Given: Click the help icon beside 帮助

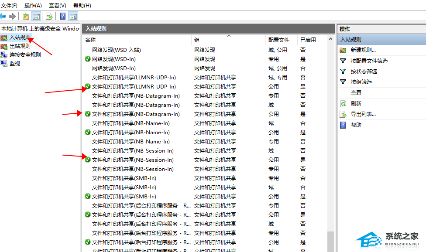Looking at the screenshot, I should 343,125.
